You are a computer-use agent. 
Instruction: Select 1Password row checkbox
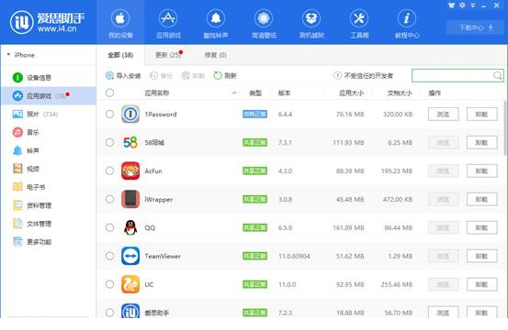109,114
